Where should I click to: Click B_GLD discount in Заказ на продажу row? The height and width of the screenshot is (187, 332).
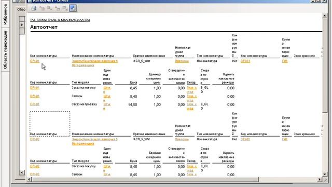coord(204,106)
